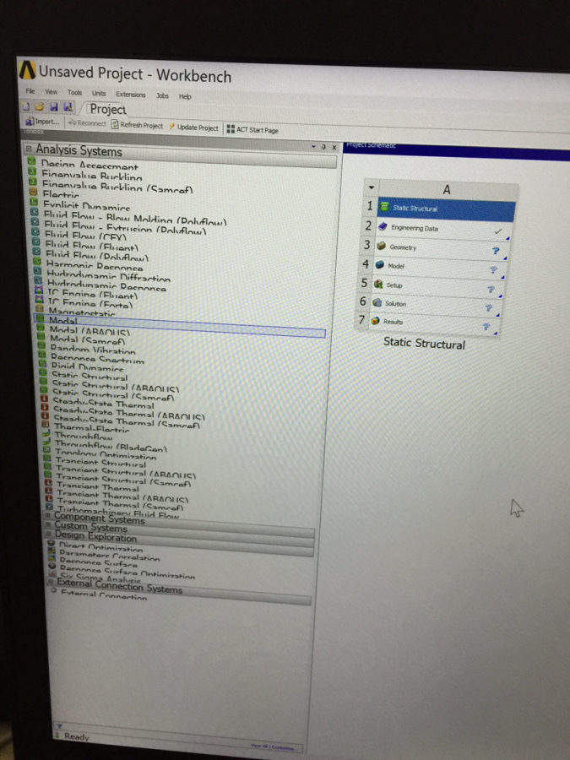
Task: Switch to the Project tab
Action: click(108, 110)
